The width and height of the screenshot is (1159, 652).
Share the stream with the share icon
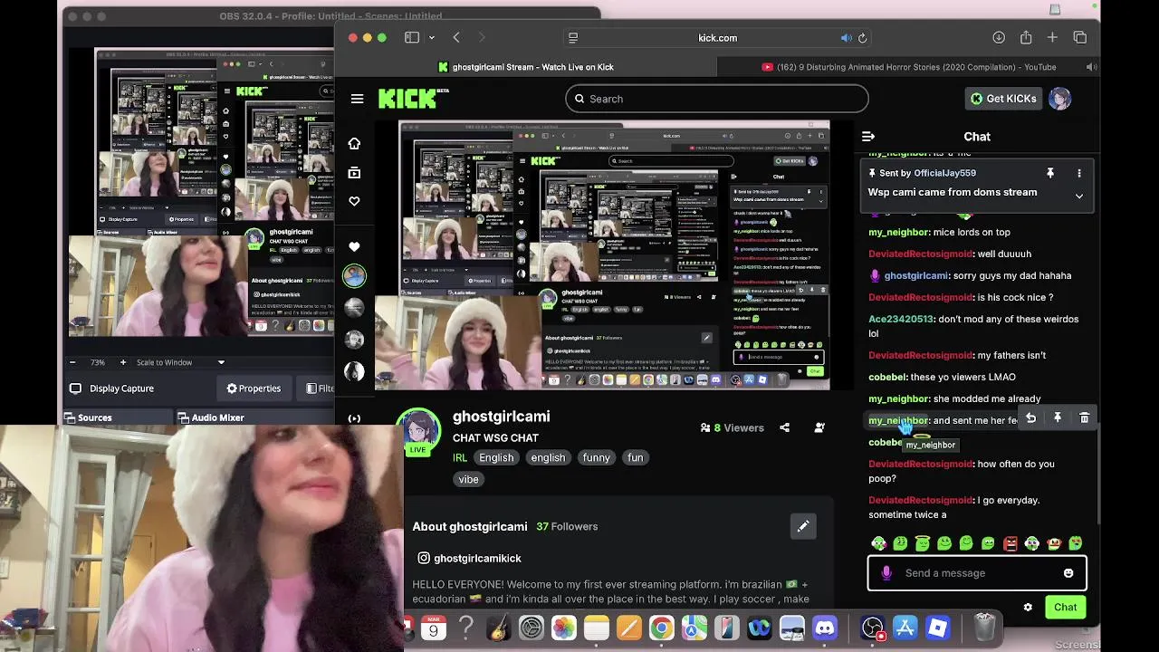pos(785,427)
